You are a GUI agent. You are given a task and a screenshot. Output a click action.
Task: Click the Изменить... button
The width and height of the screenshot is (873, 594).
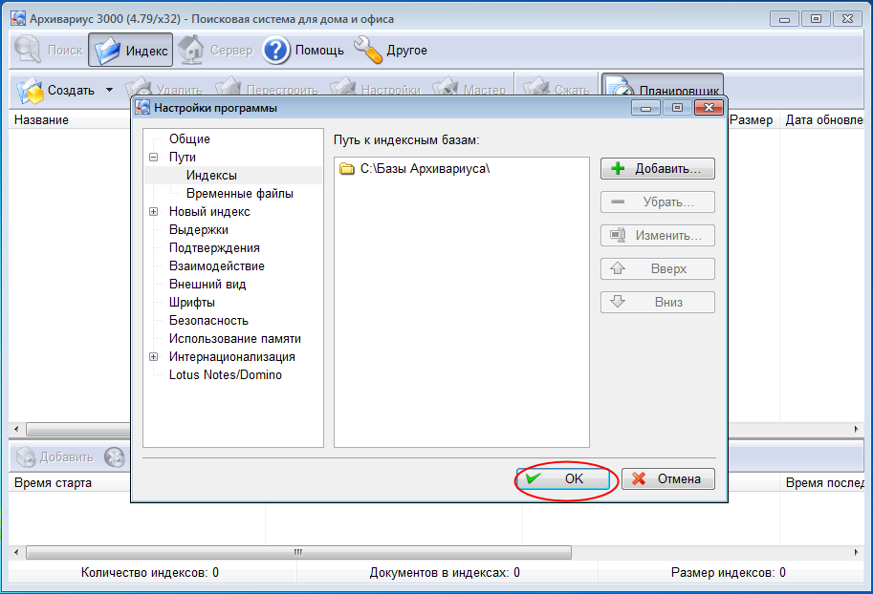658,235
